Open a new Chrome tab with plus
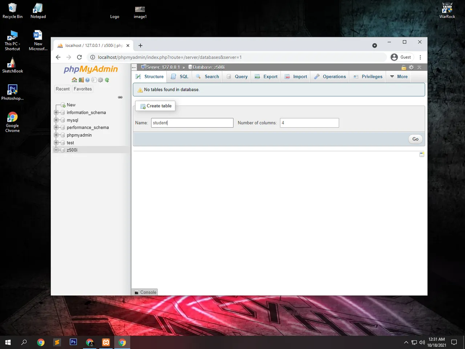 141,45
